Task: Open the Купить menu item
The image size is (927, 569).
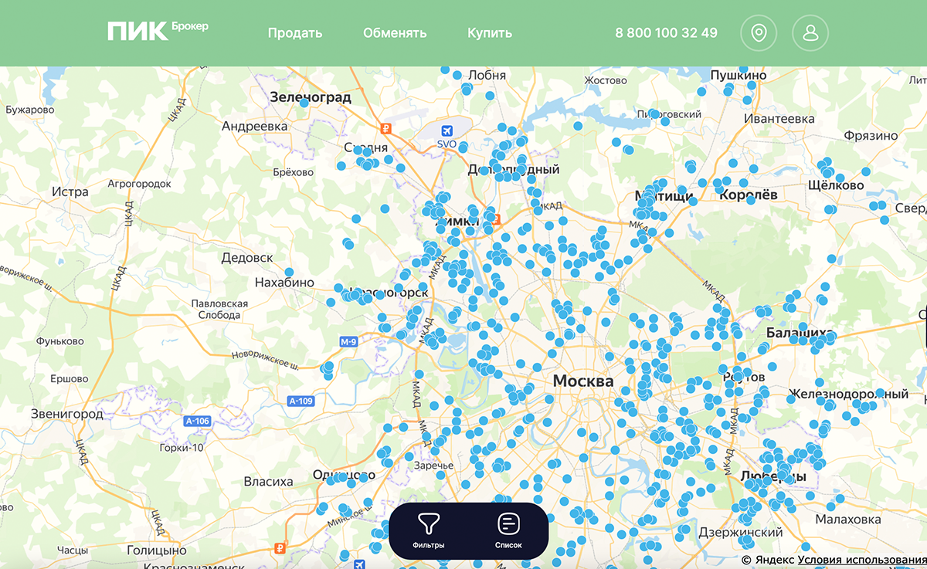Action: pyautogui.click(x=490, y=33)
